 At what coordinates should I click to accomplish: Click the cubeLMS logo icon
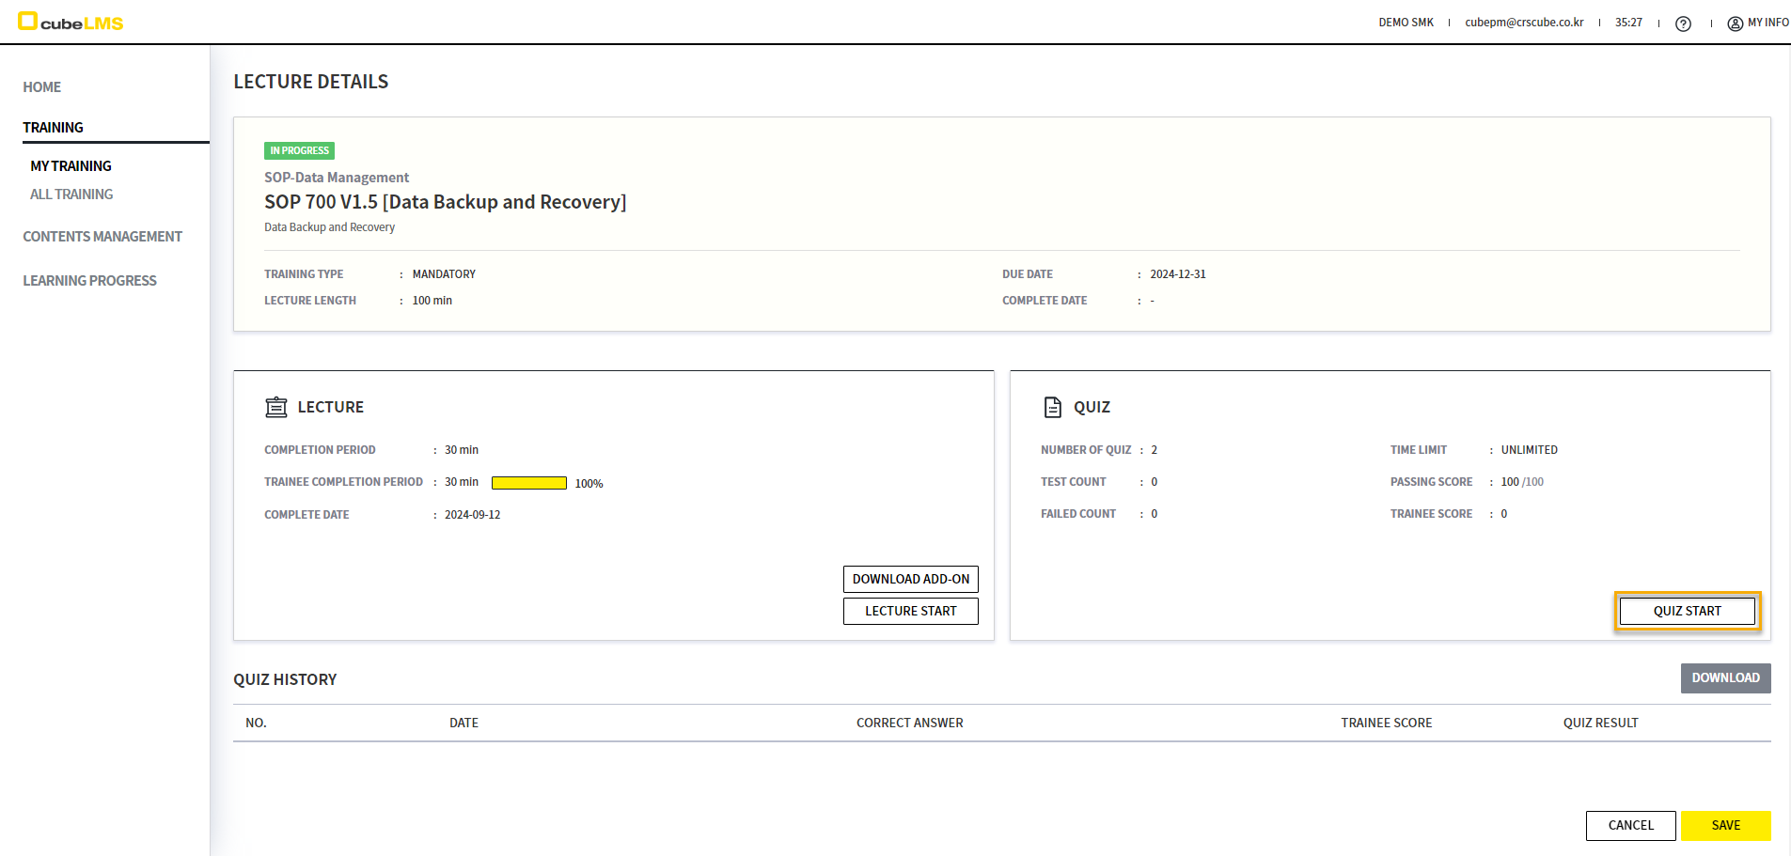click(28, 22)
